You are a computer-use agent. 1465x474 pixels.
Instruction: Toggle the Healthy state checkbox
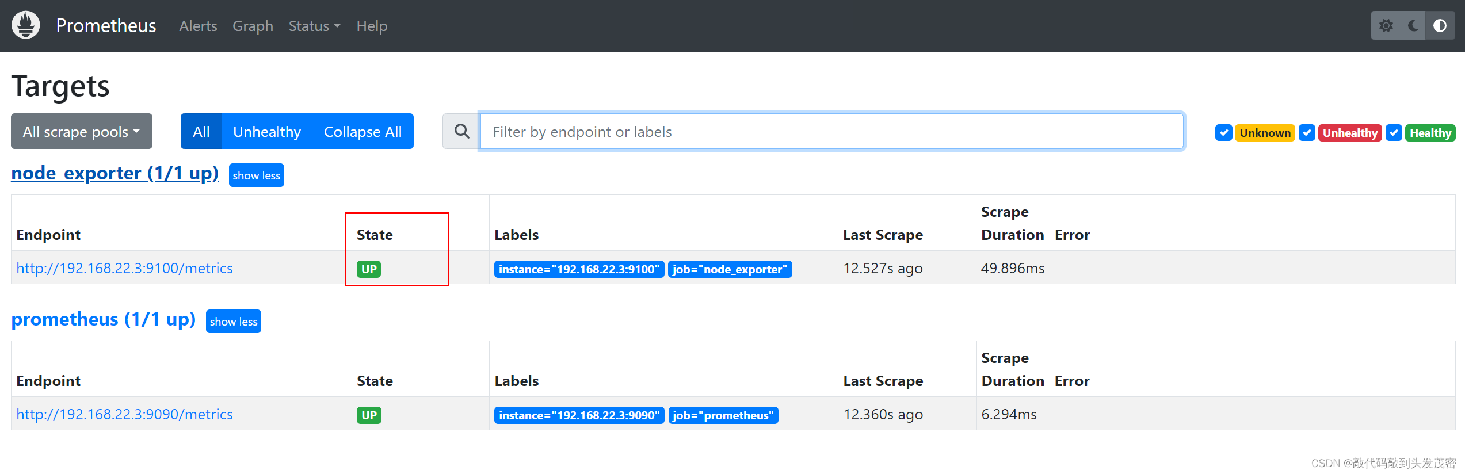(x=1394, y=133)
